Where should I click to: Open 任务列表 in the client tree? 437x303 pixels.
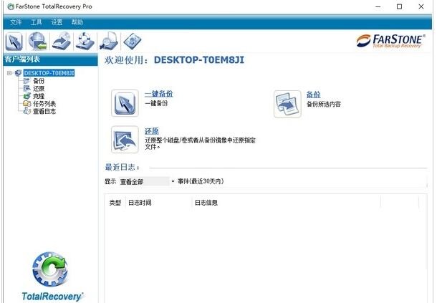point(44,104)
